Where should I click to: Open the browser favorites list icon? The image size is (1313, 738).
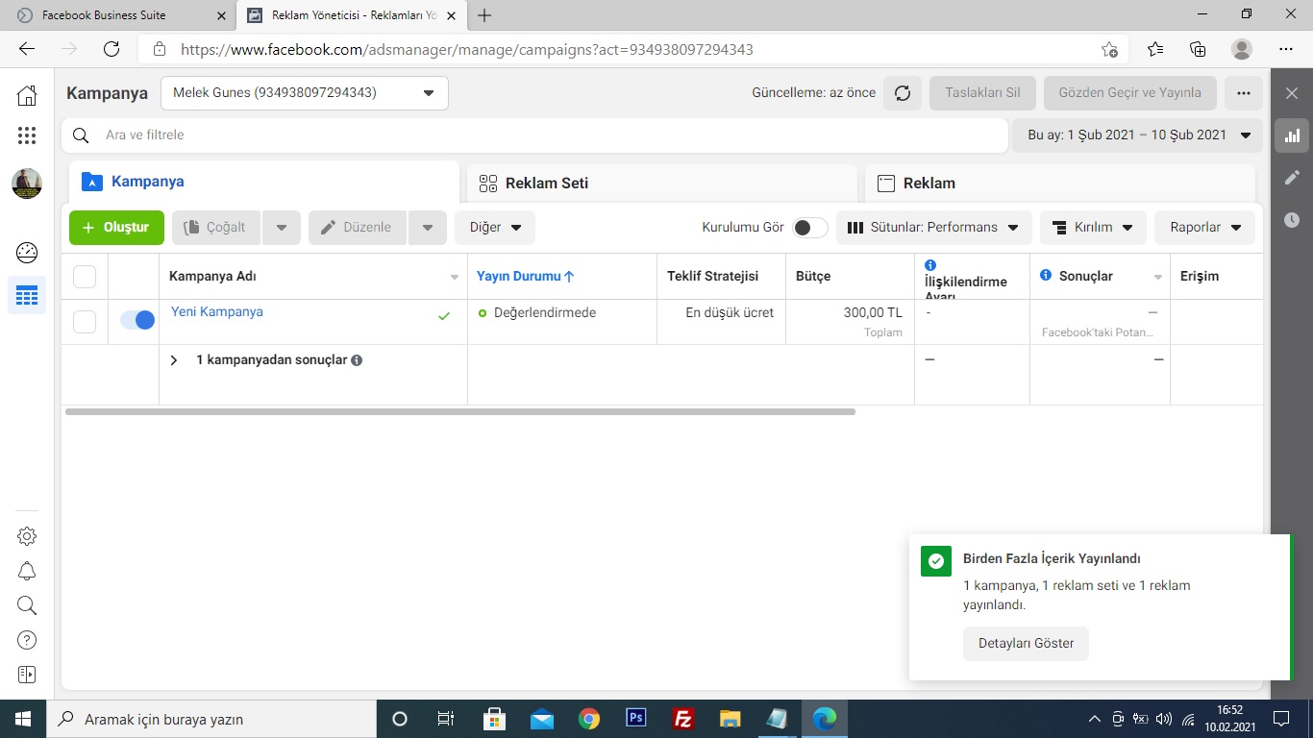[1155, 49]
